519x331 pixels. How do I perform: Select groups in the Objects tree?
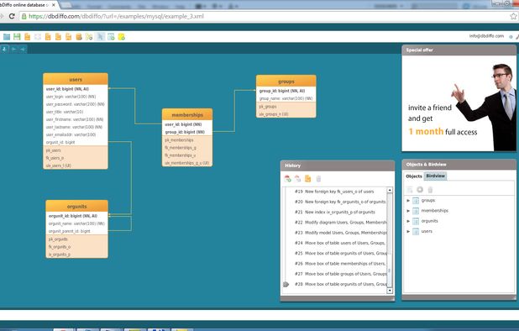pyautogui.click(x=428, y=200)
